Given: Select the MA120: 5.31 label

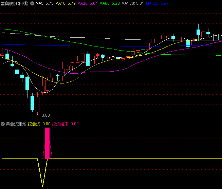Looking at the screenshot, I should (x=133, y=3).
